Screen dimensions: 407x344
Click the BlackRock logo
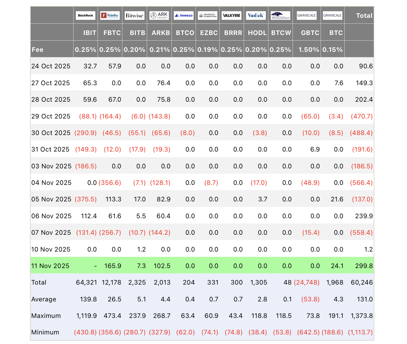85,16
